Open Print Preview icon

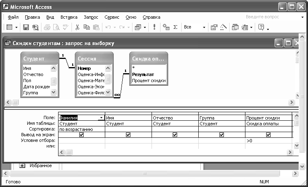click(56, 27)
